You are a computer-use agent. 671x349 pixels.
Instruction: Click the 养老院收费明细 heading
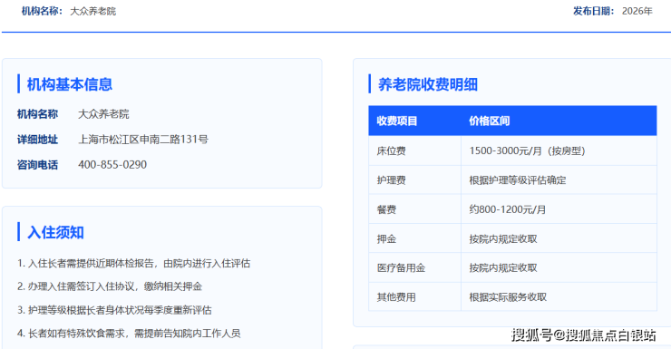coord(427,84)
